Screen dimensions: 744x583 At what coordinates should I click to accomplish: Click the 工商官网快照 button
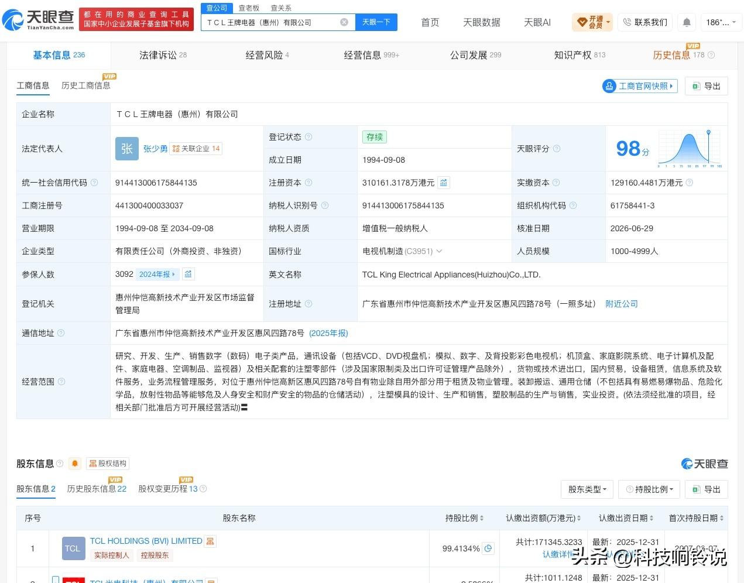pos(640,86)
